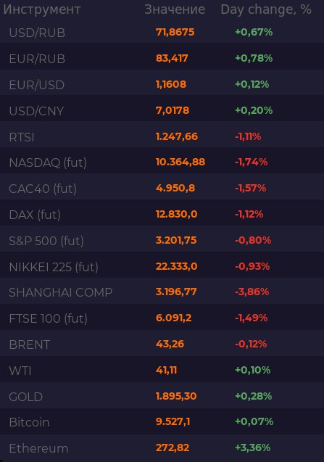Open the DAX (fut) row
The image size is (324, 462).
[162, 215]
